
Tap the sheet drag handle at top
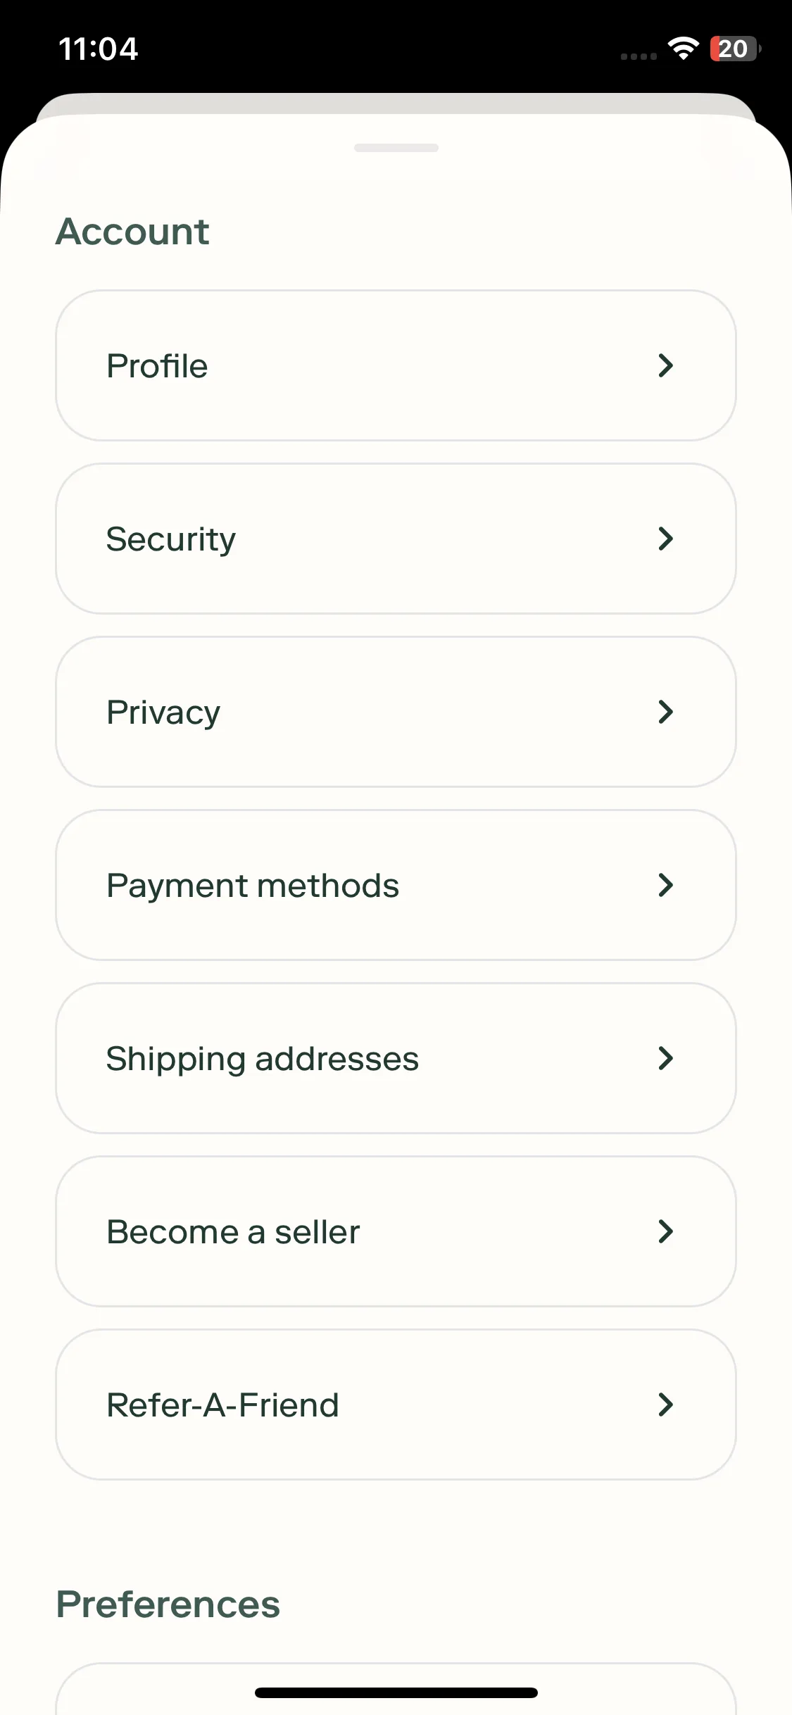pos(396,148)
